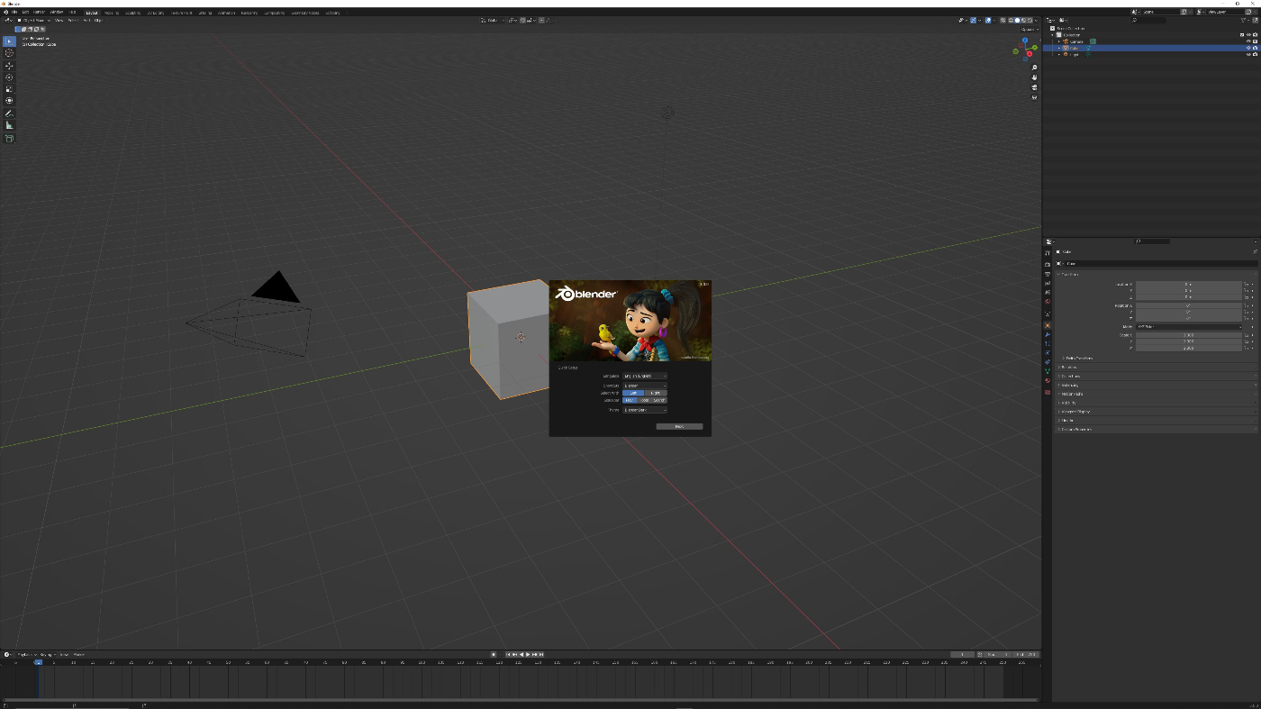
Task: Click the zoom magnifier viewport icon
Action: point(1035,68)
